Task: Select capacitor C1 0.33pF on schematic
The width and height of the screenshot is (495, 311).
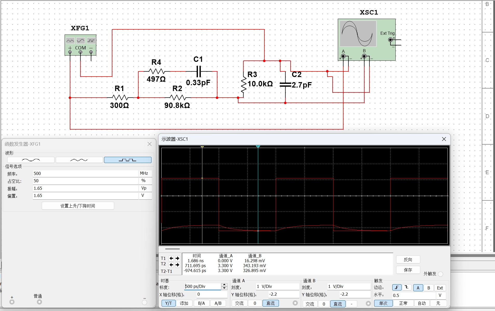Action: [198, 71]
